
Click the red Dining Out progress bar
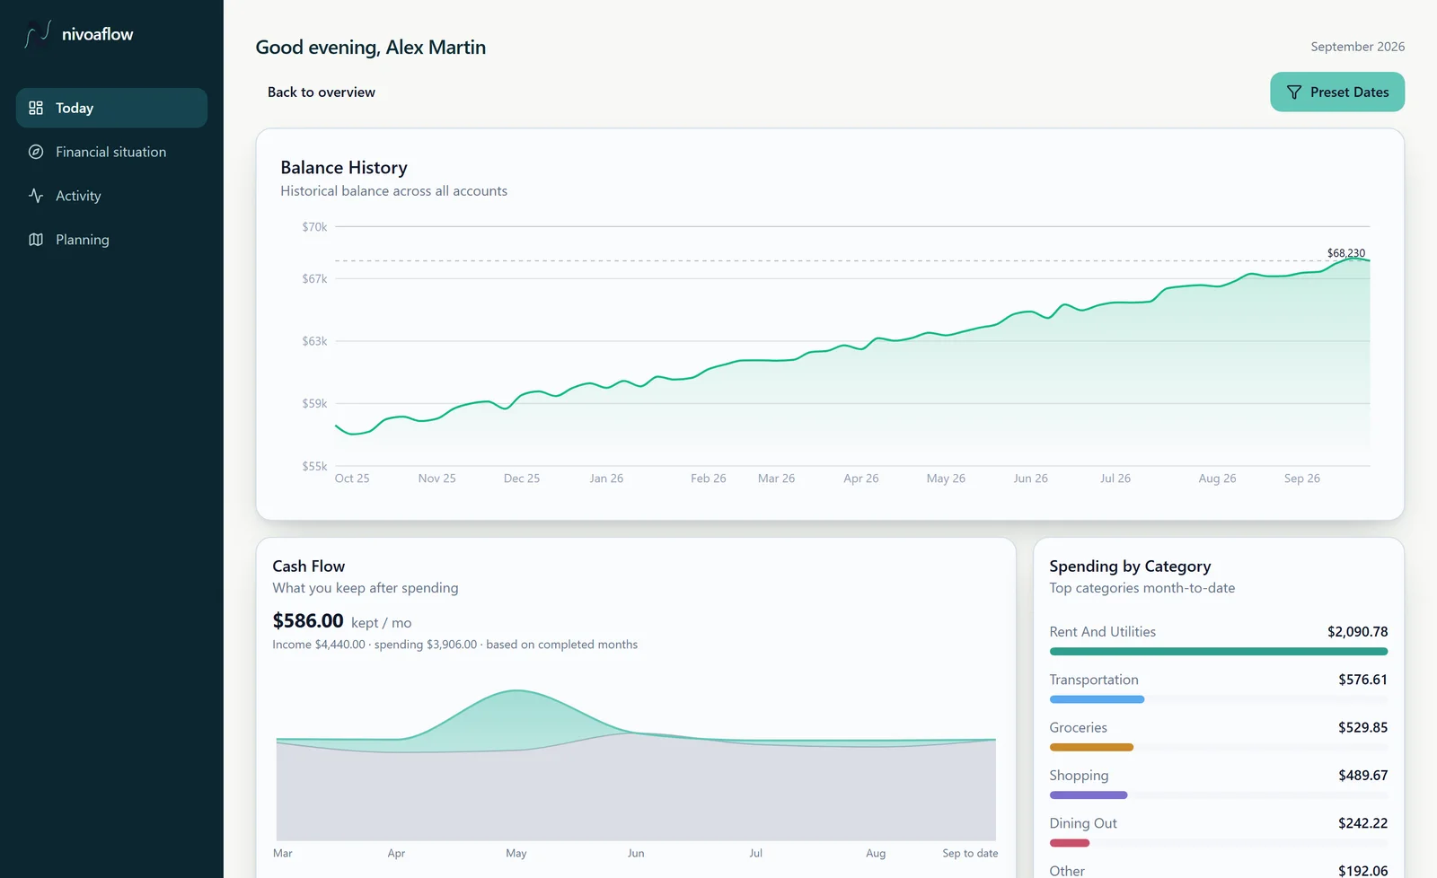coord(1070,843)
